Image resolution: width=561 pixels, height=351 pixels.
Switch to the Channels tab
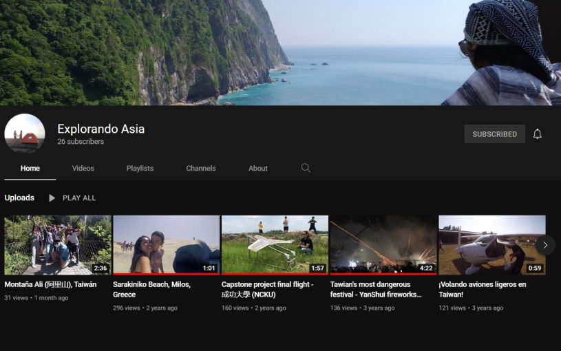201,168
